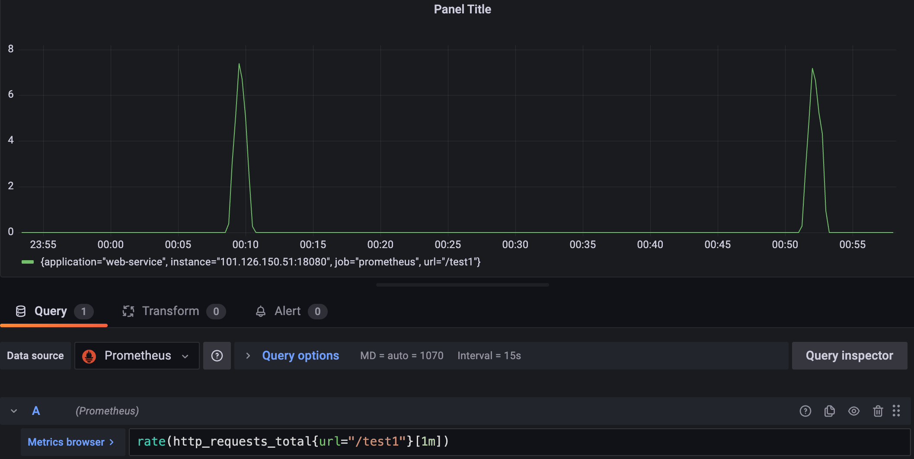Switch to the Transform tab

pyautogui.click(x=171, y=311)
